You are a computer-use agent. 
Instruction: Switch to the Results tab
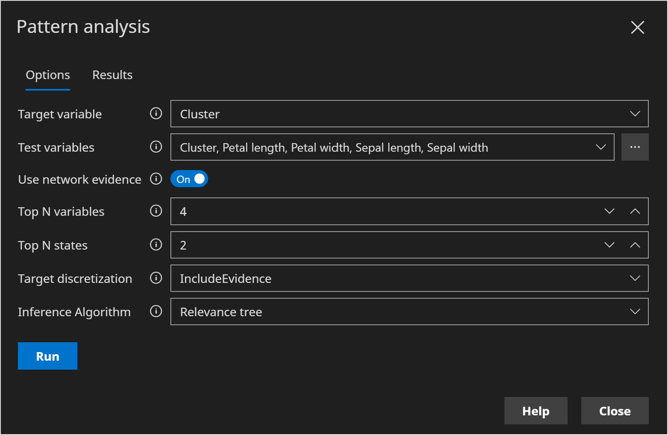(x=112, y=75)
